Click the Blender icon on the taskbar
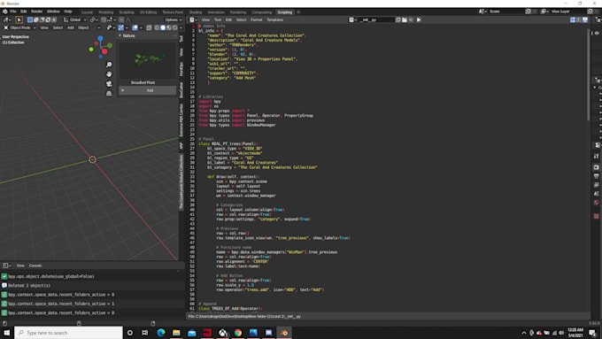The height and width of the screenshot is (339, 602). pyautogui.click(x=284, y=333)
